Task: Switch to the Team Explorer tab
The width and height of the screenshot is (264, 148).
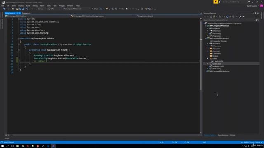Action: pyautogui.click(x=223, y=135)
